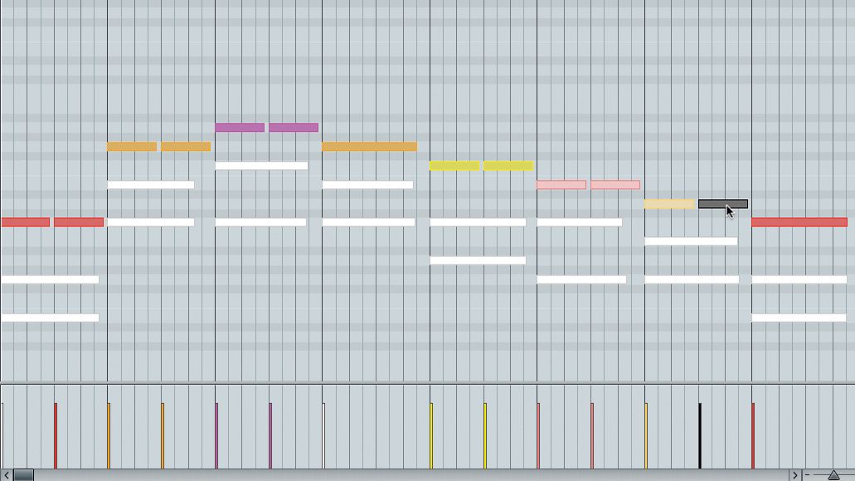This screenshot has height=481, width=855.
Task: Select the first pink note
Action: point(560,184)
